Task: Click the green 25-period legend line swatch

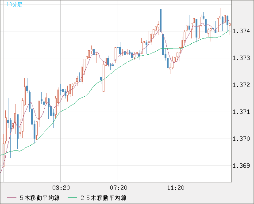Action: click(72, 198)
